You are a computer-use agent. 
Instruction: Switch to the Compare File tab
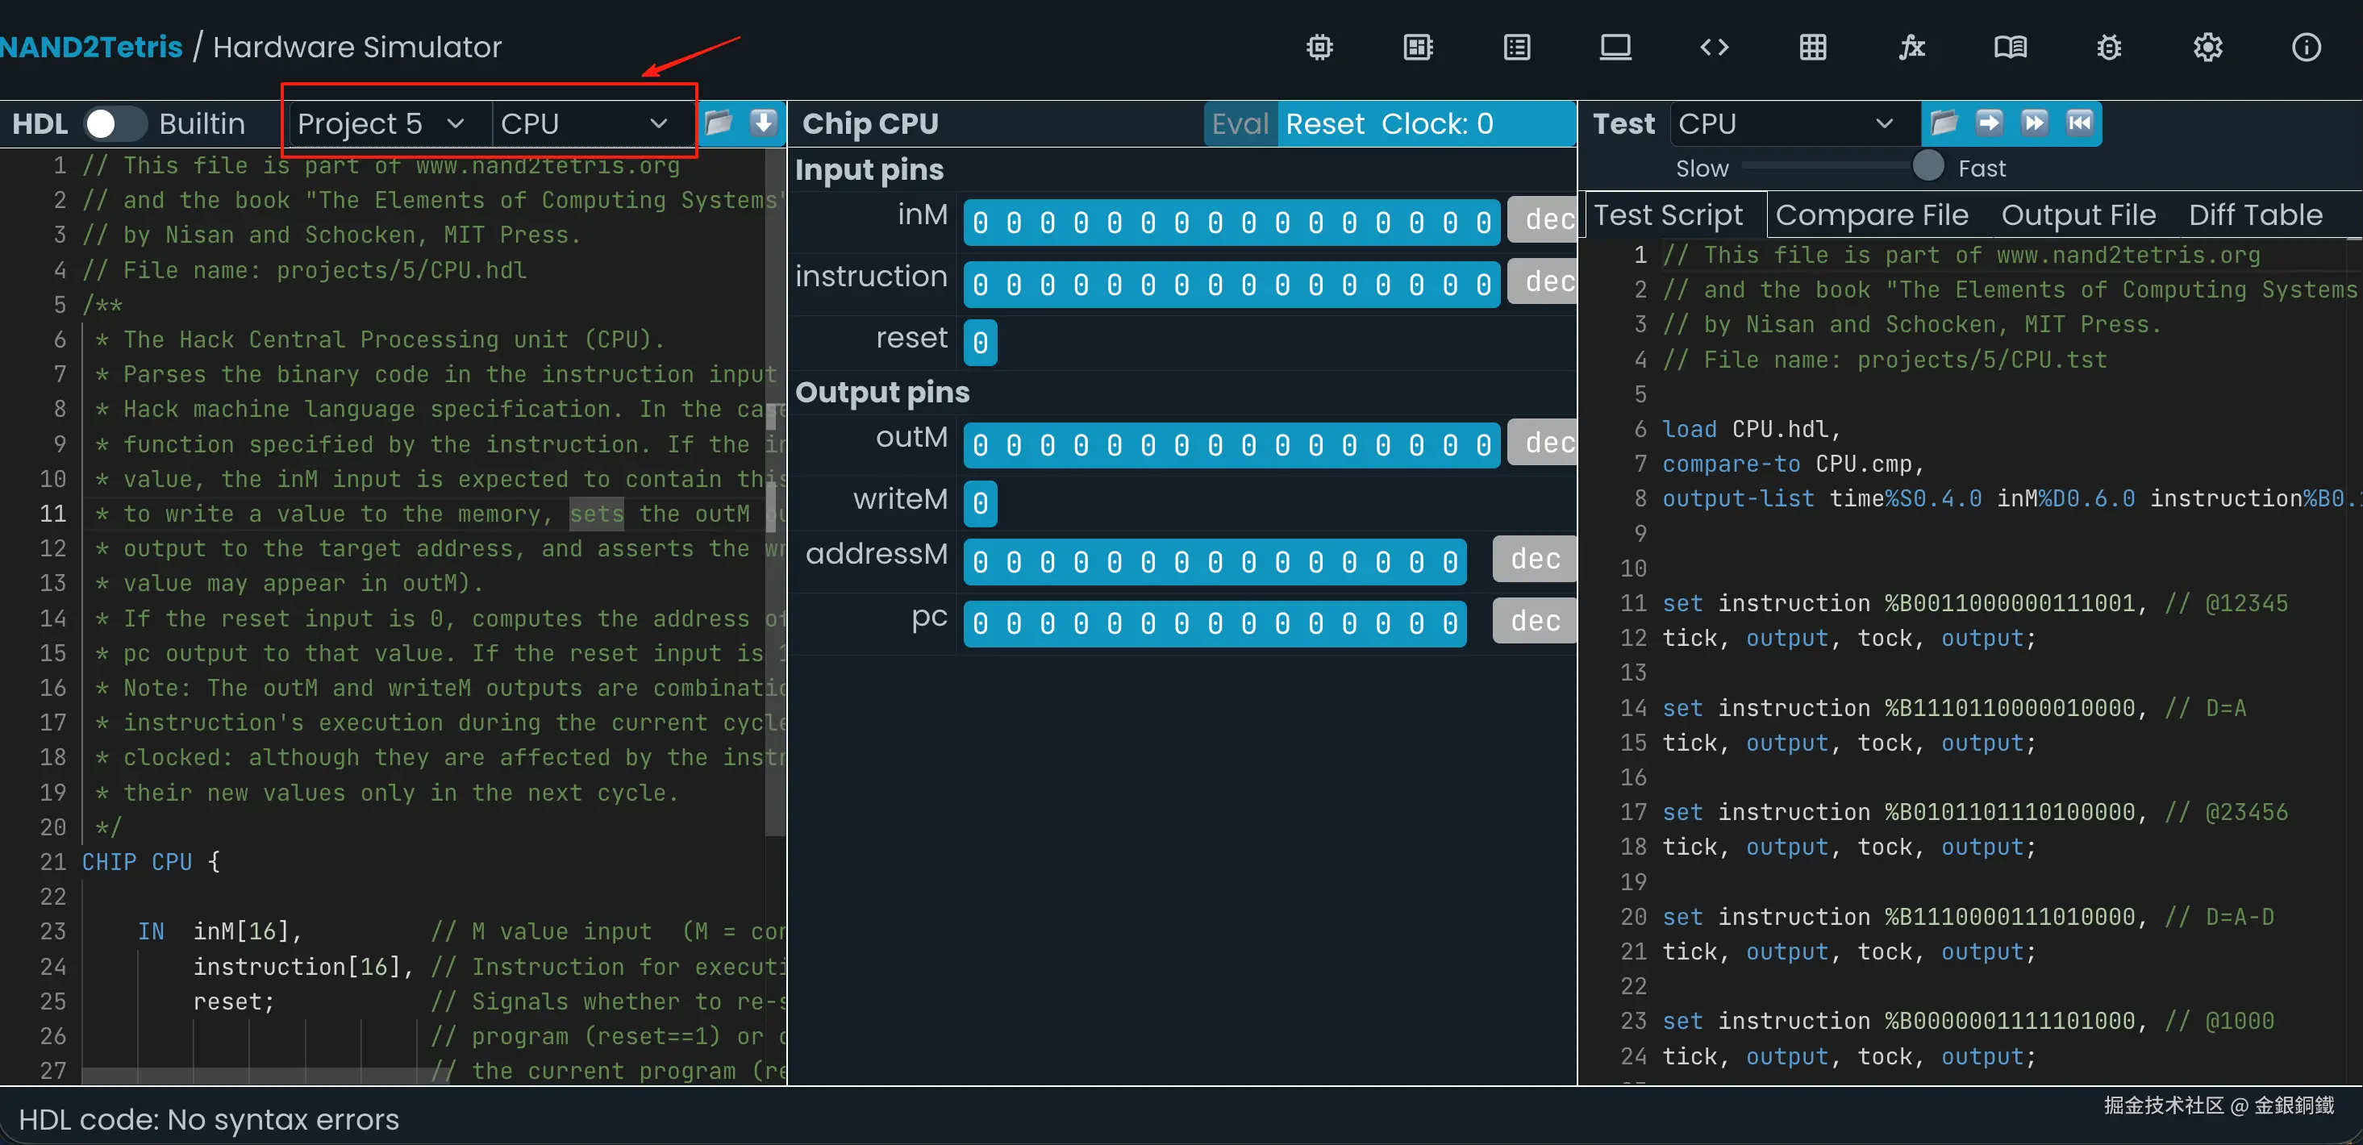[x=1871, y=214]
